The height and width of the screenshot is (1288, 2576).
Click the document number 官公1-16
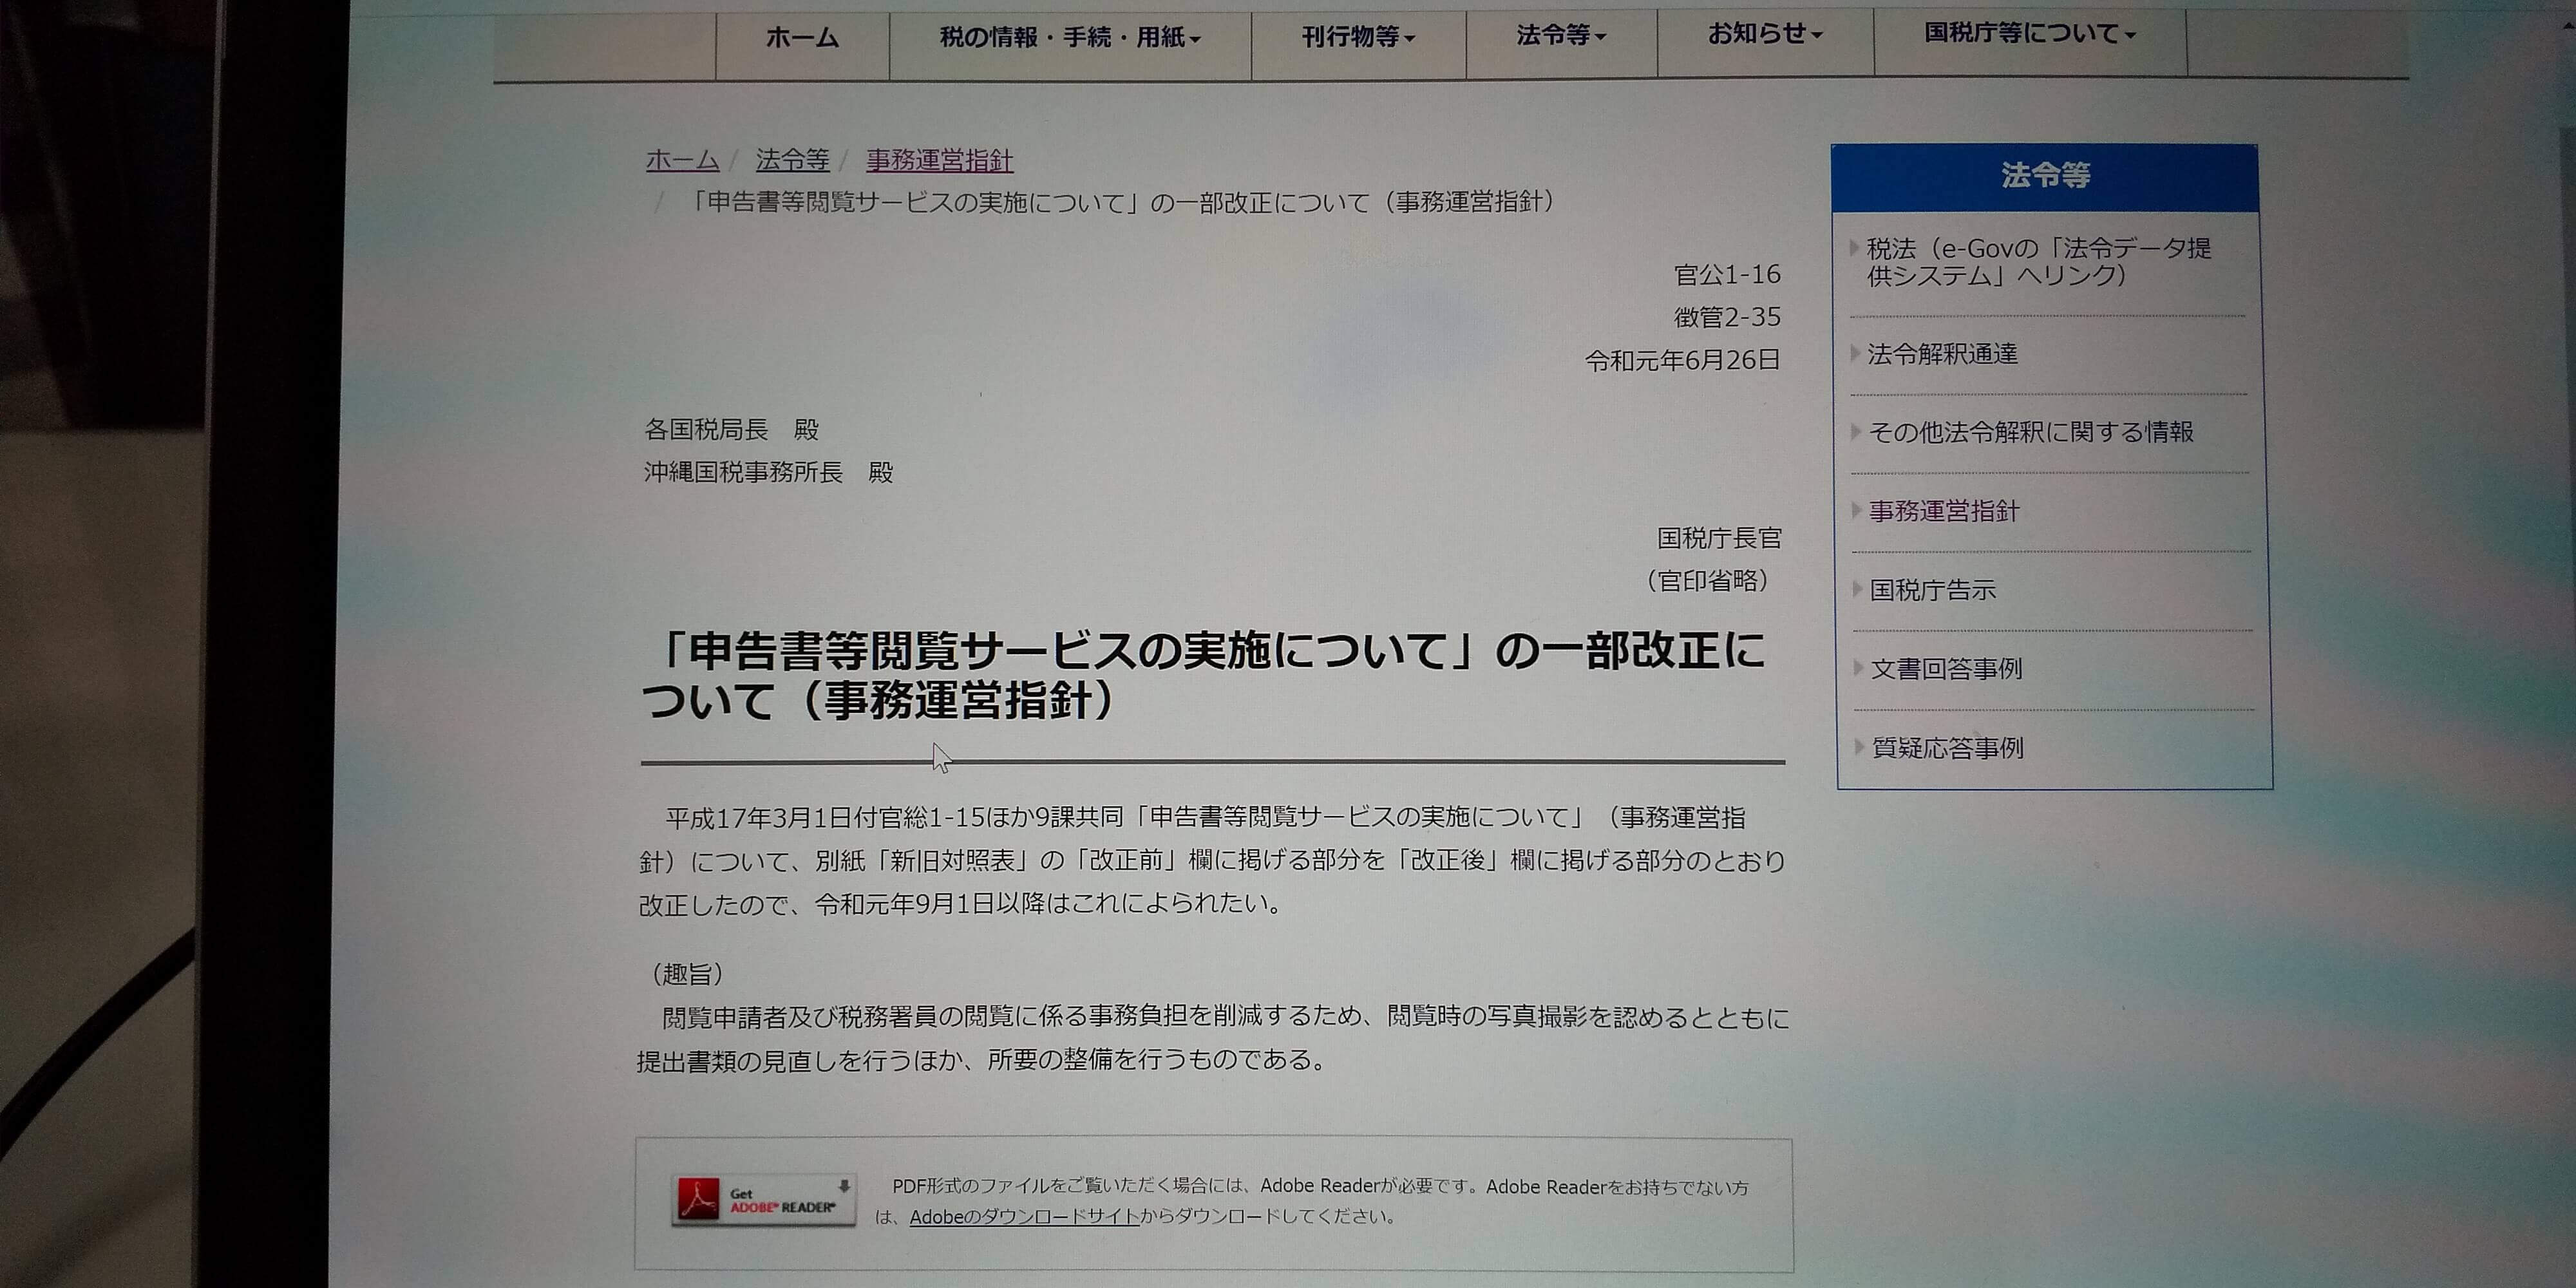pyautogui.click(x=1727, y=275)
